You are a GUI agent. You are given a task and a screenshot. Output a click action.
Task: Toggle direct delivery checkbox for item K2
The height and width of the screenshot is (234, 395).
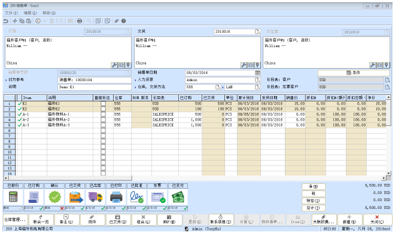[103, 109]
